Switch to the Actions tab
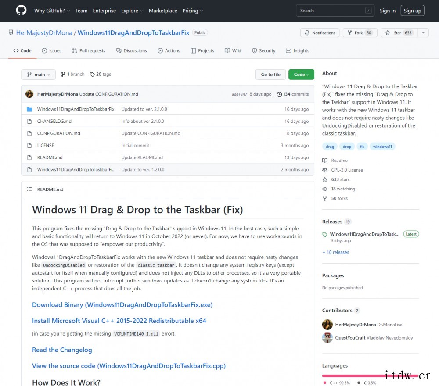Viewport: 439px width, 386px height. [x=169, y=50]
